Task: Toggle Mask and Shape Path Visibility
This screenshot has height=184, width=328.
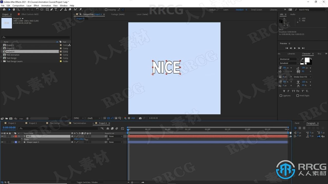Action: 112,118
